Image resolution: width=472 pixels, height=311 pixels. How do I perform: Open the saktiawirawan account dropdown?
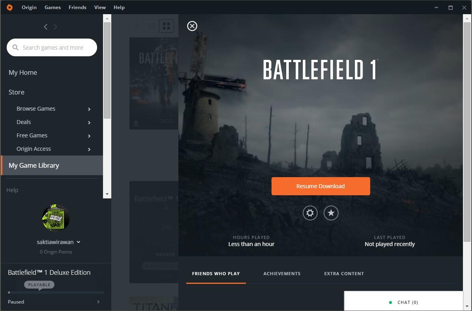[79, 242]
